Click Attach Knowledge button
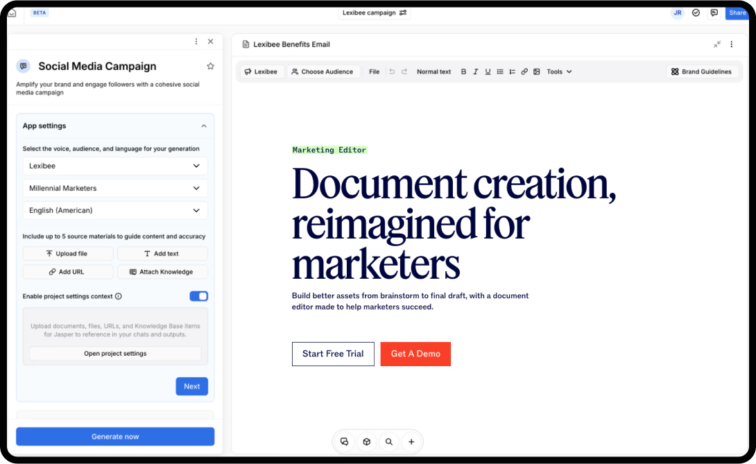Image resolution: width=756 pixels, height=464 pixels. click(x=162, y=272)
